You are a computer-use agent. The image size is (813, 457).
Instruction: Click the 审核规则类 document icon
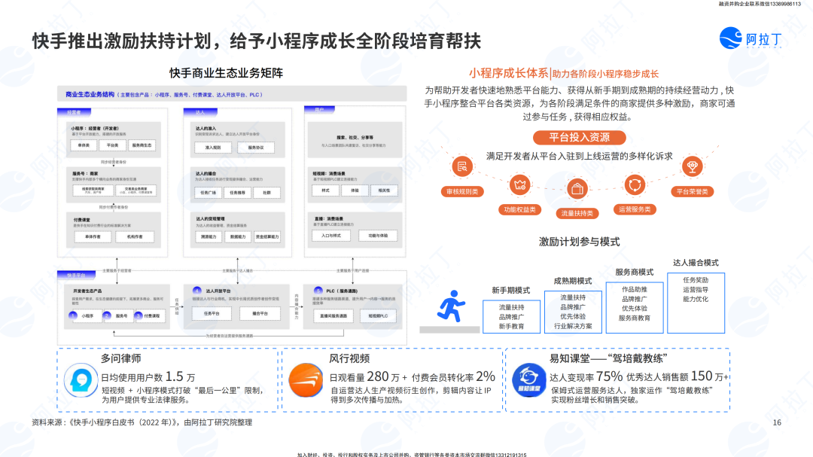(x=462, y=166)
